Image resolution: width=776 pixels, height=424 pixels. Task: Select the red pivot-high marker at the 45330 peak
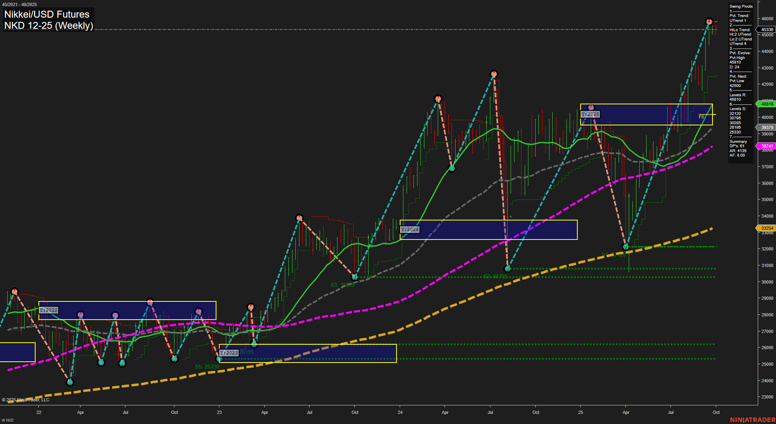(x=709, y=21)
